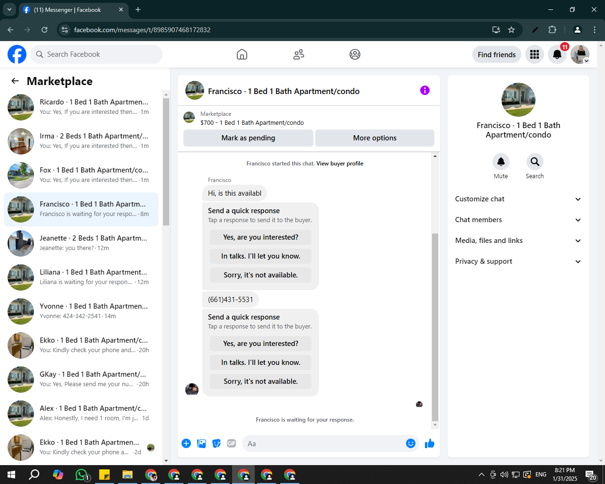The height and width of the screenshot is (484, 605).
Task: Search in conversation with the magnifier icon
Action: [535, 162]
